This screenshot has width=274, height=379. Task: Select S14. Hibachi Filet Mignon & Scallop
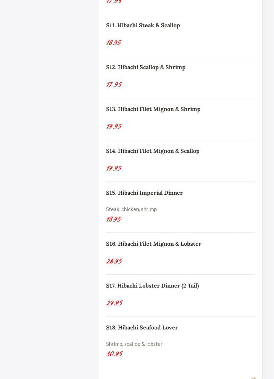pos(153,151)
